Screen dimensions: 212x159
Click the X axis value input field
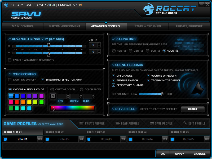[x=93, y=45]
